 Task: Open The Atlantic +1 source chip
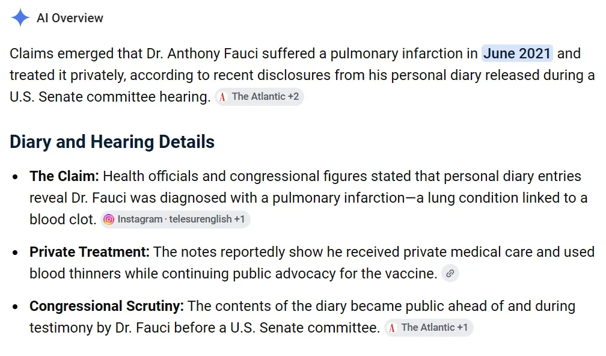click(429, 328)
